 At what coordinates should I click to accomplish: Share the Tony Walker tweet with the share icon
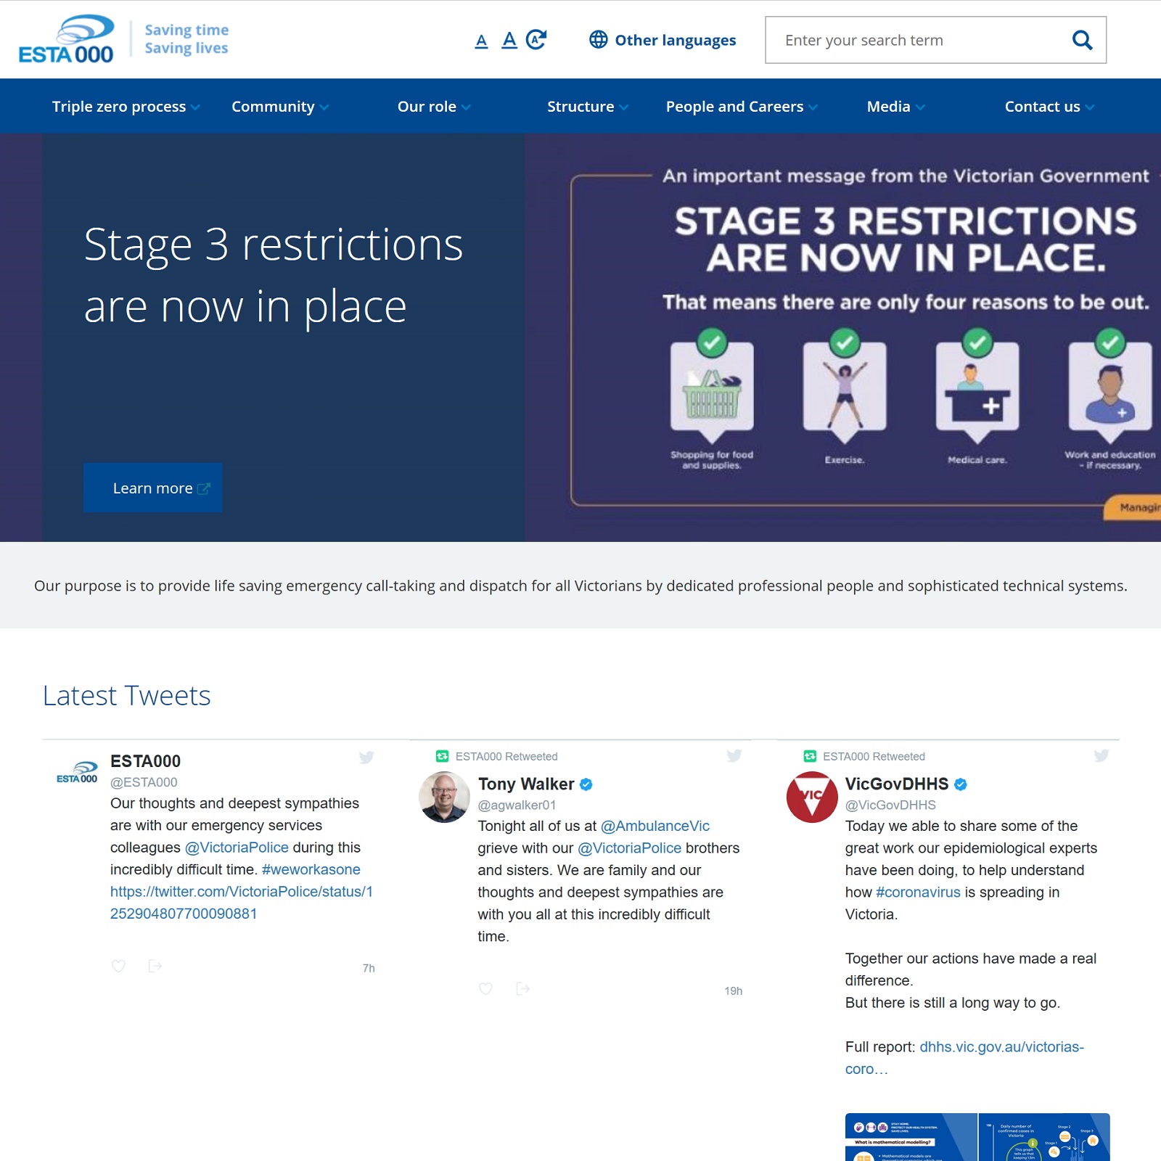click(x=522, y=988)
